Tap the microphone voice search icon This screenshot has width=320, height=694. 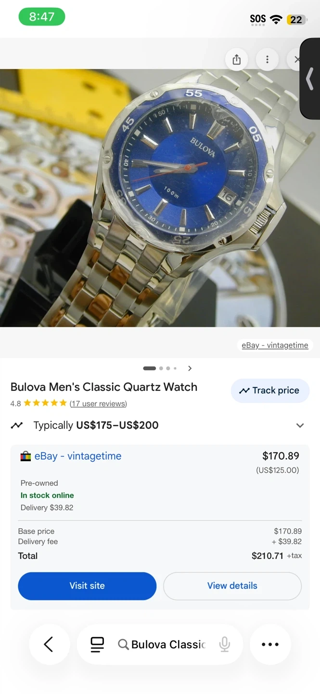tap(224, 644)
